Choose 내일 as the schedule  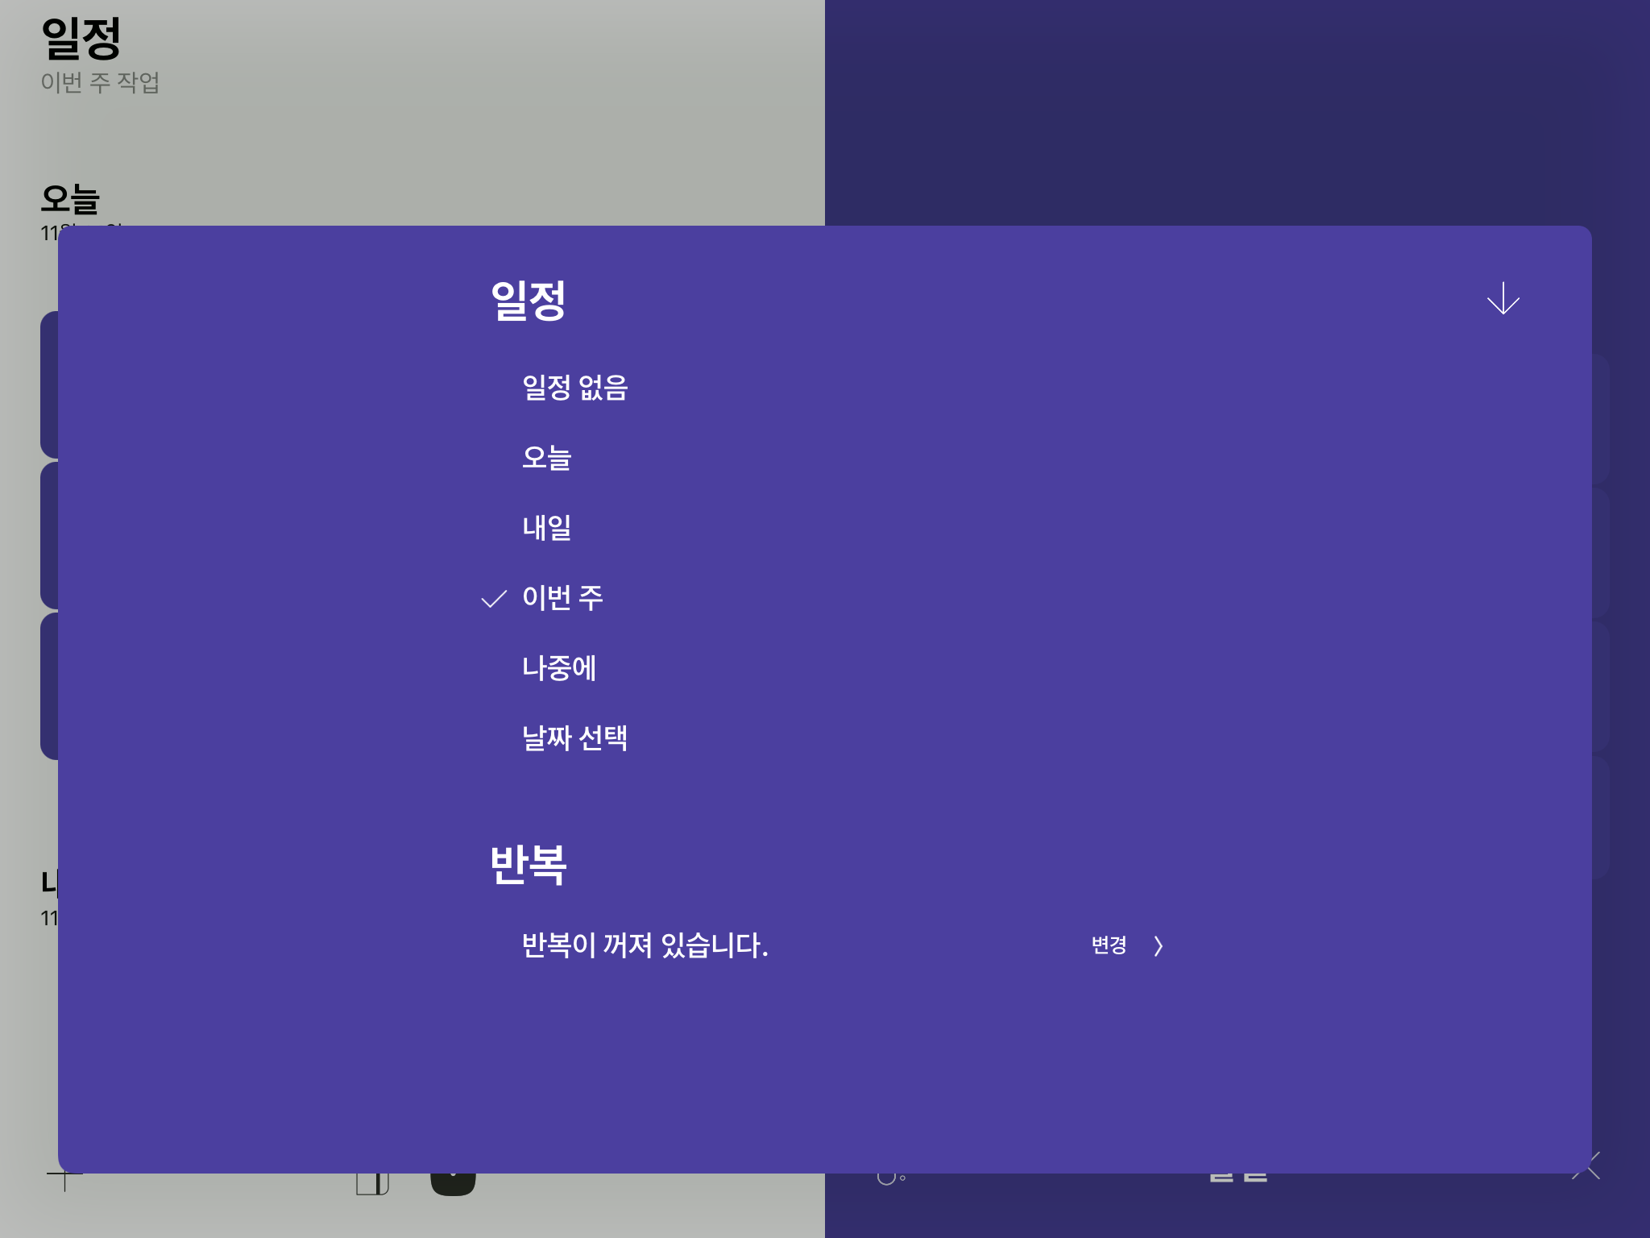(546, 528)
